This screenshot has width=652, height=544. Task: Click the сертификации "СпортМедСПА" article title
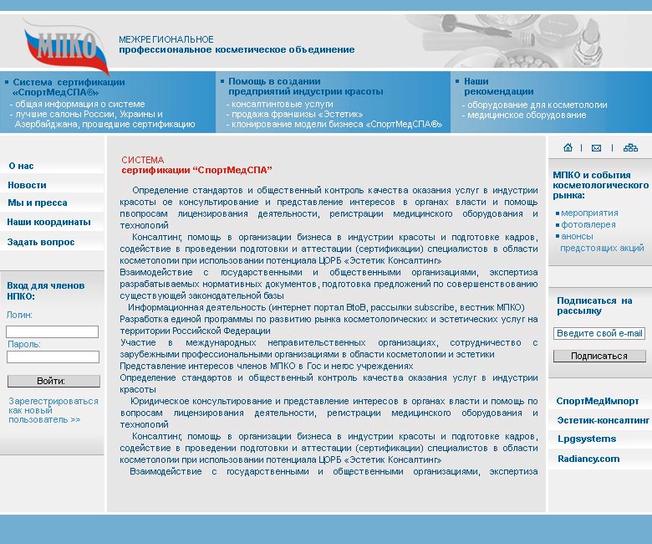196,170
